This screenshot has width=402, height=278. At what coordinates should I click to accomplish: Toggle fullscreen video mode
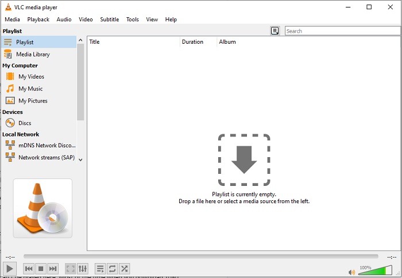(x=71, y=269)
